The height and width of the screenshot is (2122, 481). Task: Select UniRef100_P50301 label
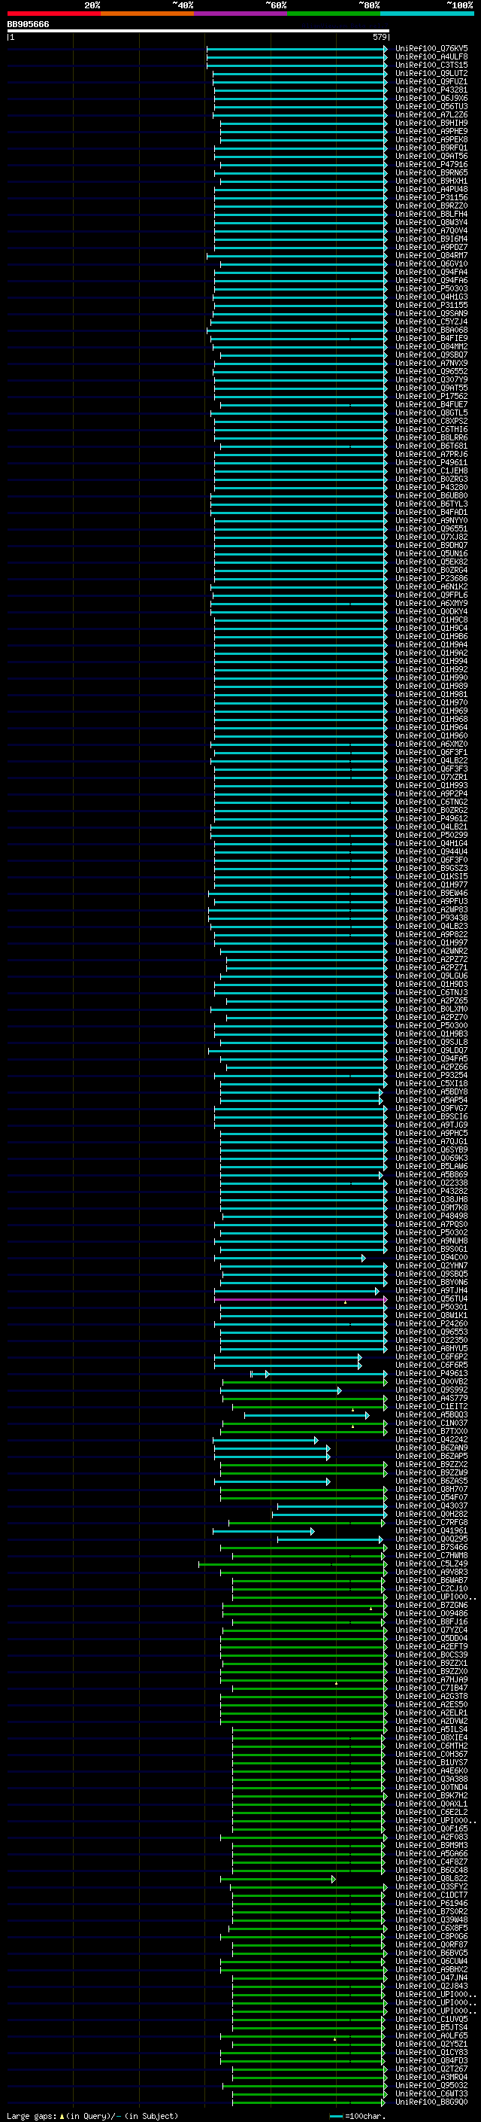(x=431, y=1308)
